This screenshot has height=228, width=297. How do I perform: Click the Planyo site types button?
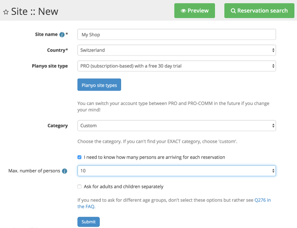coord(99,85)
